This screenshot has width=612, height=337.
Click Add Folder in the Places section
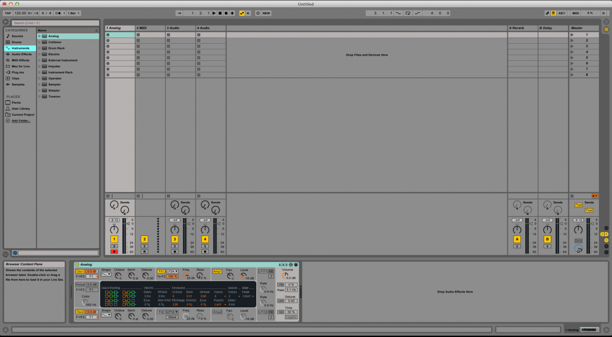click(x=19, y=121)
